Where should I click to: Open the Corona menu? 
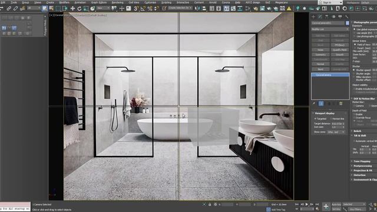(x=226, y=2)
